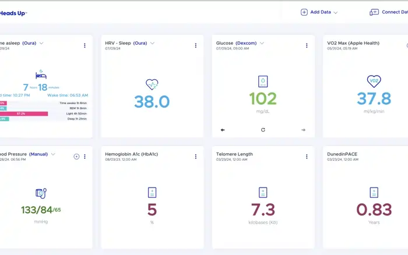Click the Telomere Length card title
The height and width of the screenshot is (255, 408).
(x=234, y=154)
